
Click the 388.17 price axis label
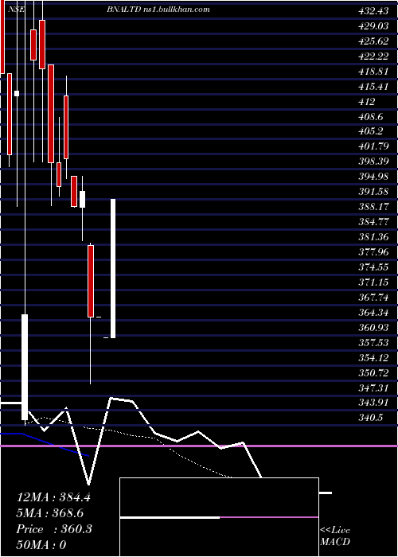click(x=373, y=206)
